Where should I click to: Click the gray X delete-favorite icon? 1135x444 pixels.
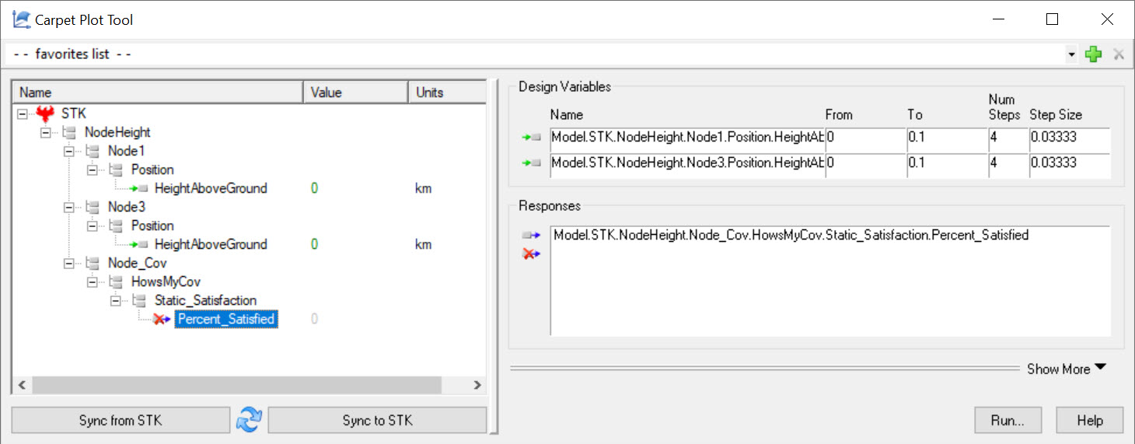click(1119, 54)
